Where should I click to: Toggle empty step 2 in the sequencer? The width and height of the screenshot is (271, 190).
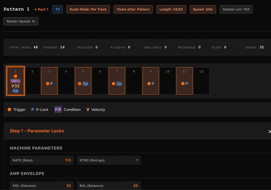(32, 81)
